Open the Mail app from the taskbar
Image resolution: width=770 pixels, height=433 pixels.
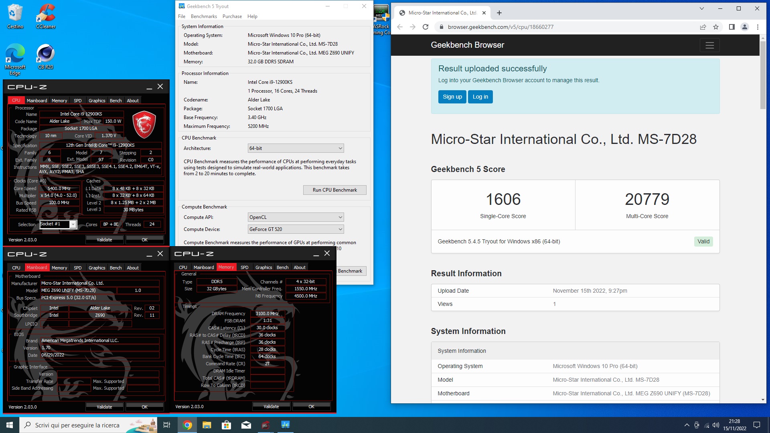click(x=246, y=425)
